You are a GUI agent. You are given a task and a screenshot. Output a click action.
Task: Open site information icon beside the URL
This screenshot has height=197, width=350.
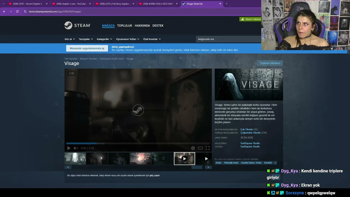25,11
